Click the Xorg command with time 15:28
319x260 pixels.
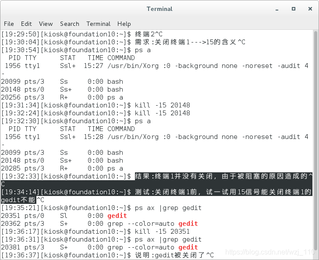click(x=208, y=137)
